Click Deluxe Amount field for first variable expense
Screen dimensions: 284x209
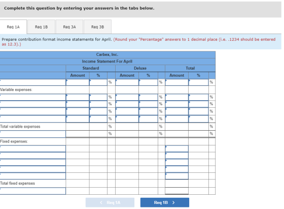(x=127, y=97)
